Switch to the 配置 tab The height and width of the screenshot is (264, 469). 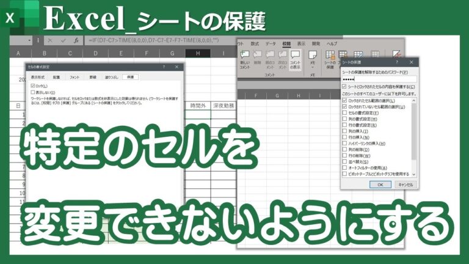pyautogui.click(x=56, y=77)
